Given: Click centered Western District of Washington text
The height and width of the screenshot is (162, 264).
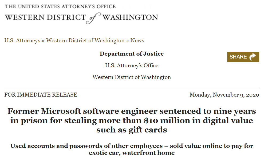Looking at the screenshot, I should click(x=132, y=77).
